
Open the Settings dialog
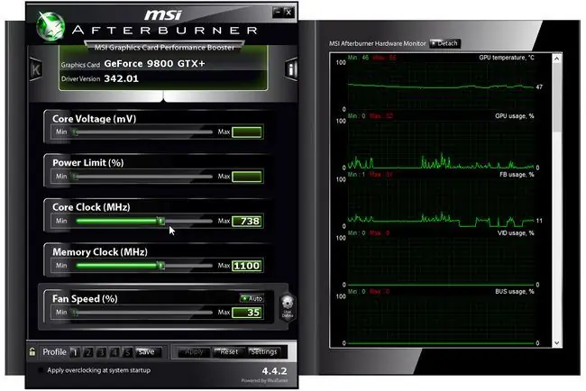click(x=264, y=351)
